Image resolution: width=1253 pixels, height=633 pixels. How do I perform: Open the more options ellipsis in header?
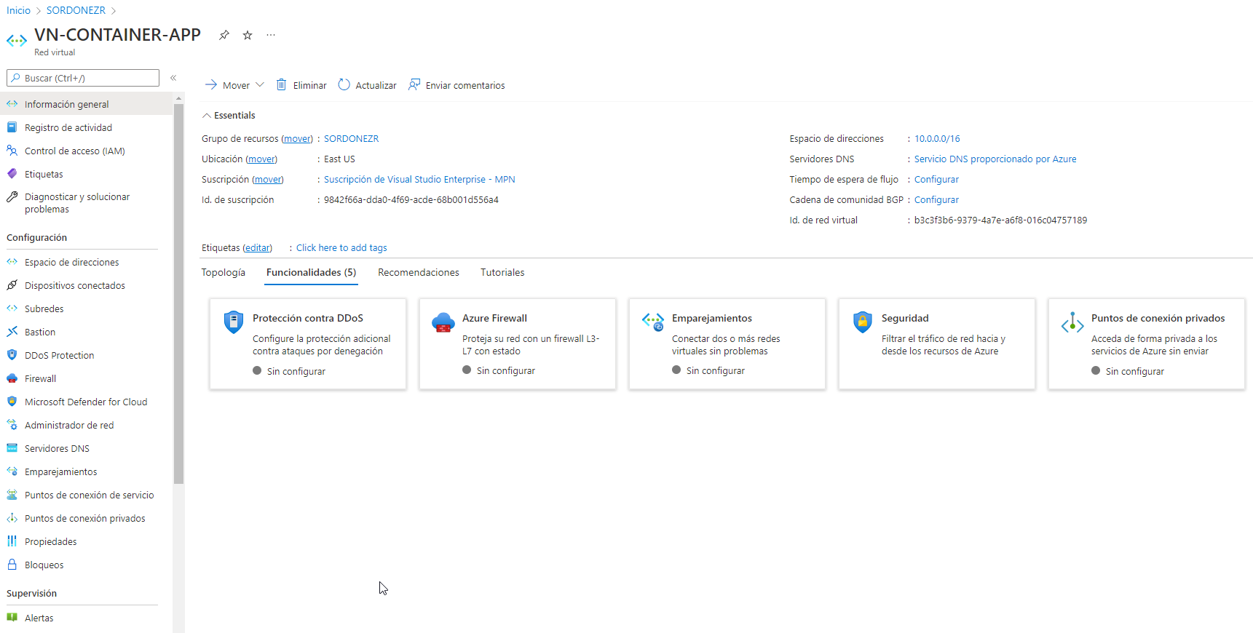271,35
